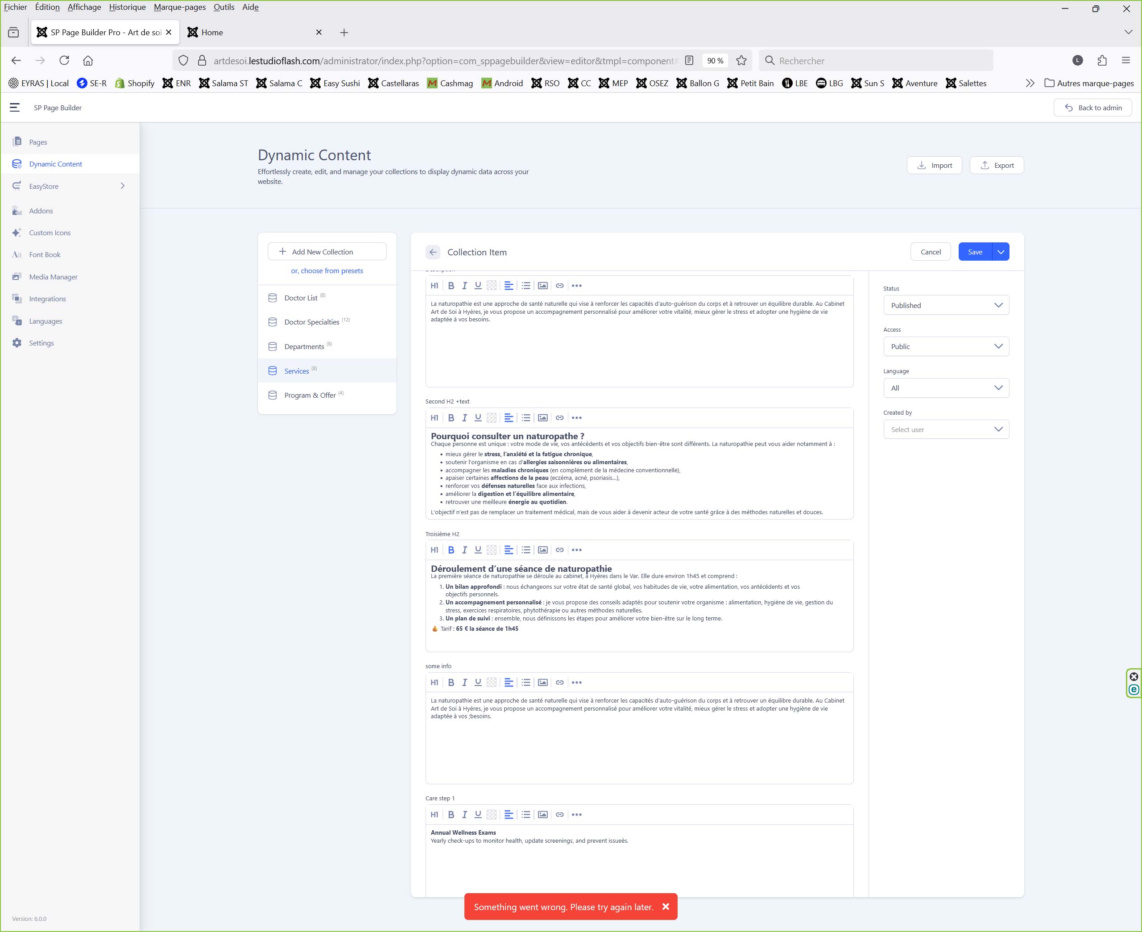Select the Doctor Specialties collection
Image resolution: width=1142 pixels, height=932 pixels.
point(312,322)
